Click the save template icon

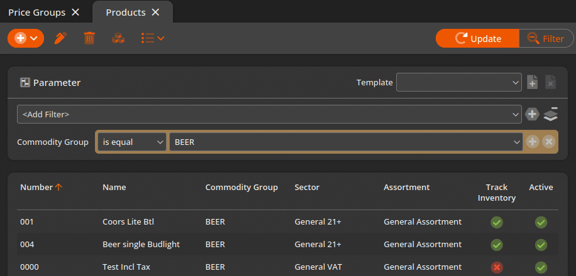532,82
